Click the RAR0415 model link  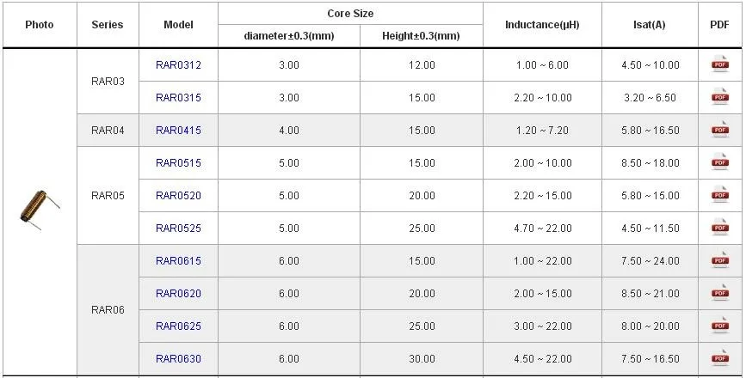178,131
